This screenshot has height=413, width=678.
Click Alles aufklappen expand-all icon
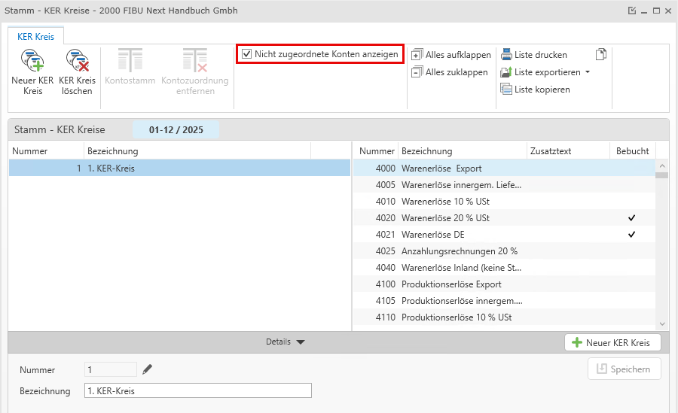click(417, 55)
